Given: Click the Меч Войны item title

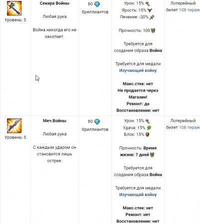Looking at the screenshot, I should (54, 121).
